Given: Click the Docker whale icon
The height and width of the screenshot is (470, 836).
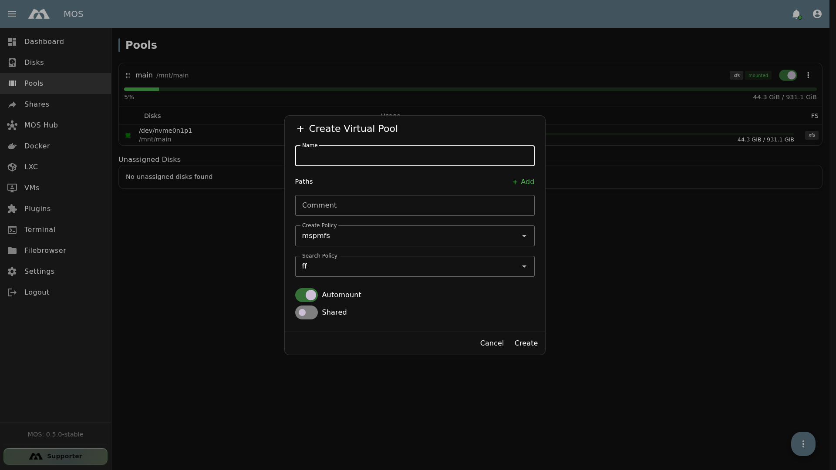Looking at the screenshot, I should point(12,146).
